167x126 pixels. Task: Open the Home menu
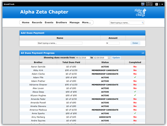(26, 23)
